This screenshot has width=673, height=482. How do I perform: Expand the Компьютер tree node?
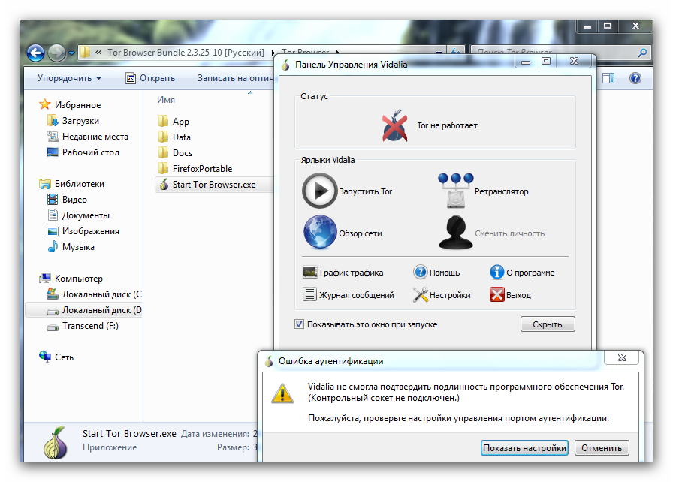click(x=34, y=279)
